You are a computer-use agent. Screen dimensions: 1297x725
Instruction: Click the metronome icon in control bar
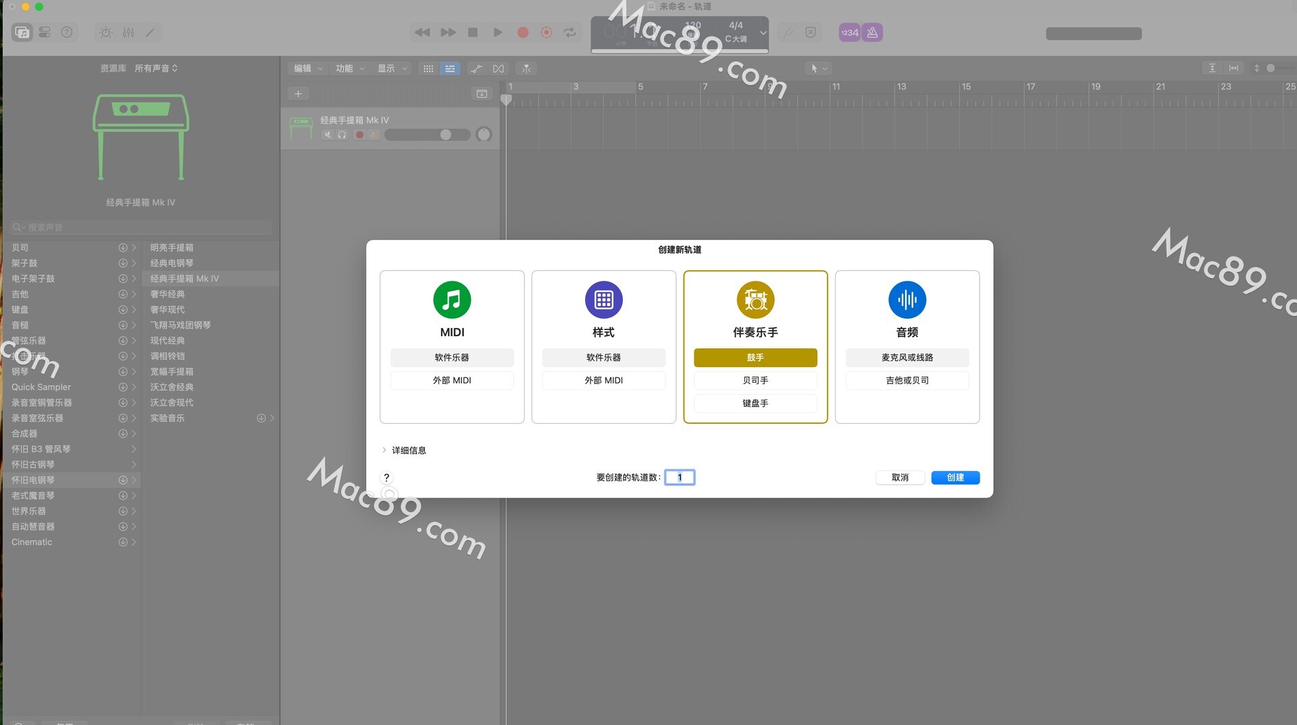(872, 32)
